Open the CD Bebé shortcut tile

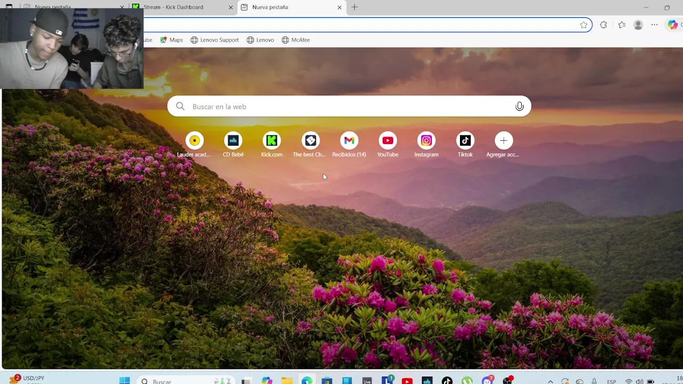click(233, 145)
